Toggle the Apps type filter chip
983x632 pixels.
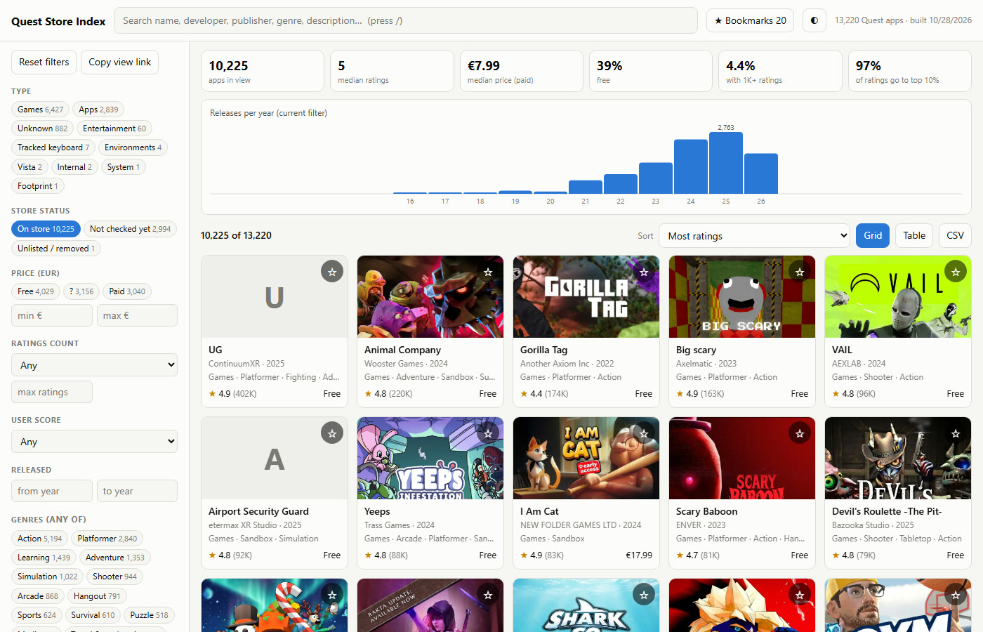click(x=98, y=110)
